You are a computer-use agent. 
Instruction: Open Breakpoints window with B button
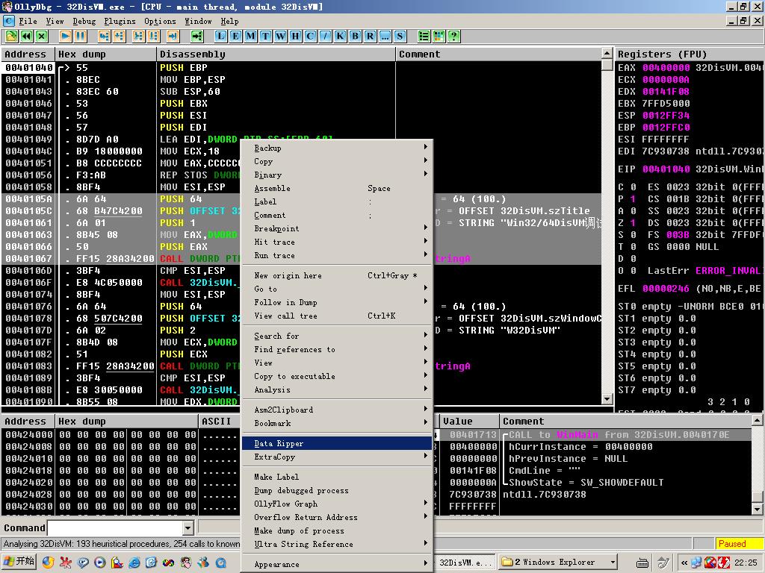pos(355,36)
